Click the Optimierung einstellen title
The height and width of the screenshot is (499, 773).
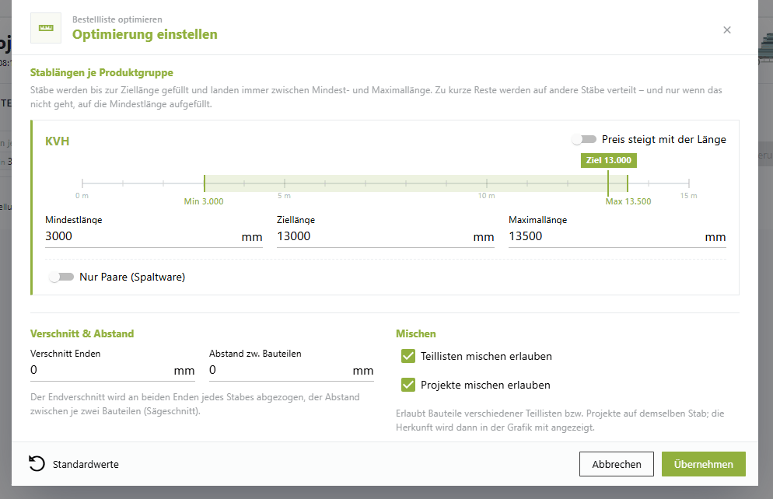[x=145, y=34]
